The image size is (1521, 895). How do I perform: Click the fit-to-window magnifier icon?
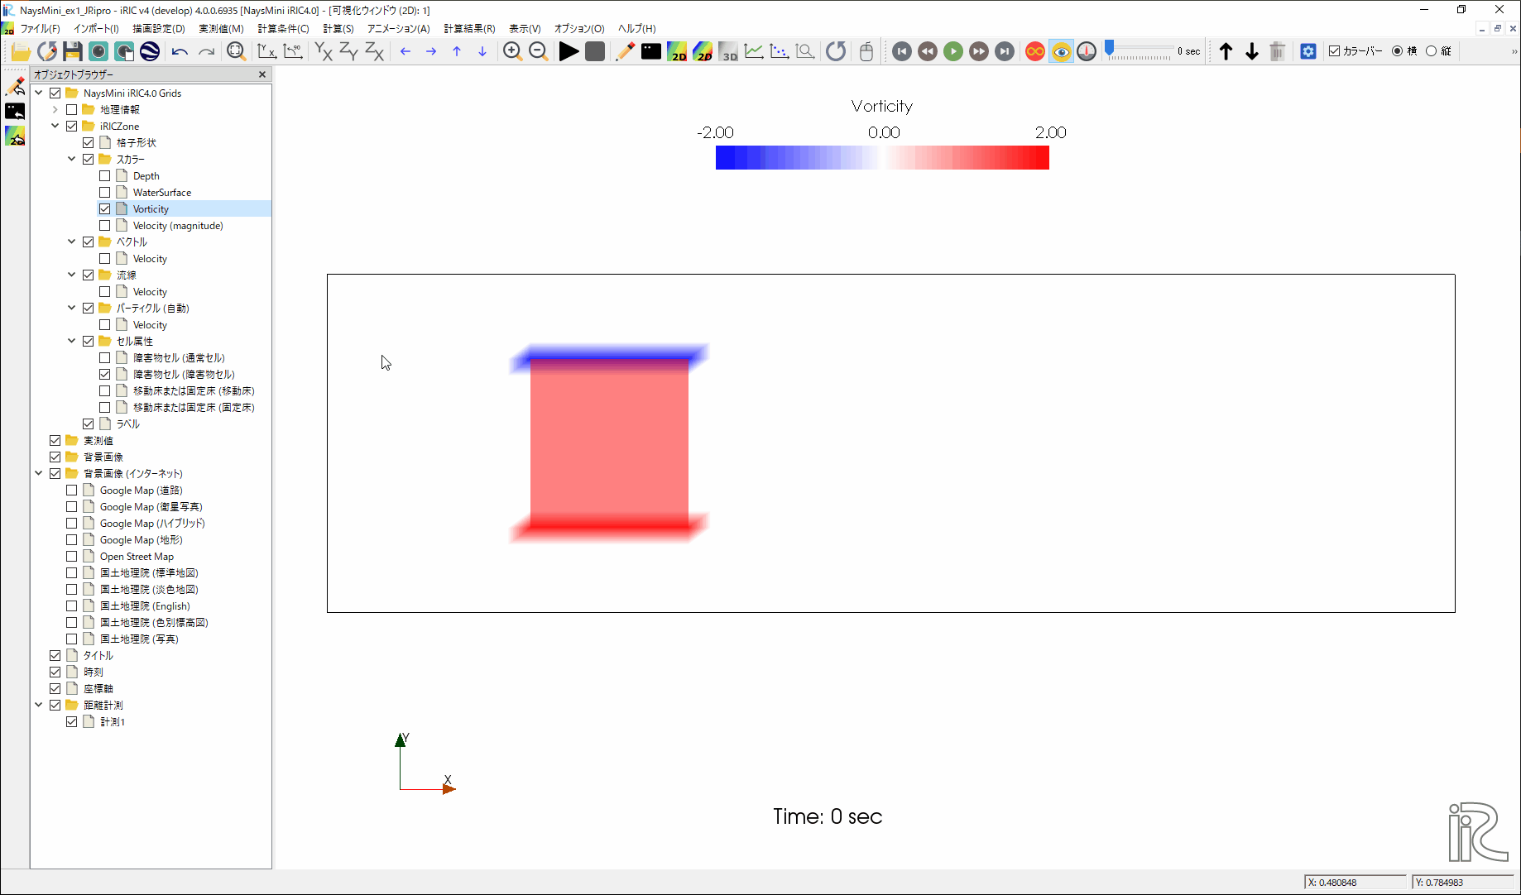tap(236, 51)
